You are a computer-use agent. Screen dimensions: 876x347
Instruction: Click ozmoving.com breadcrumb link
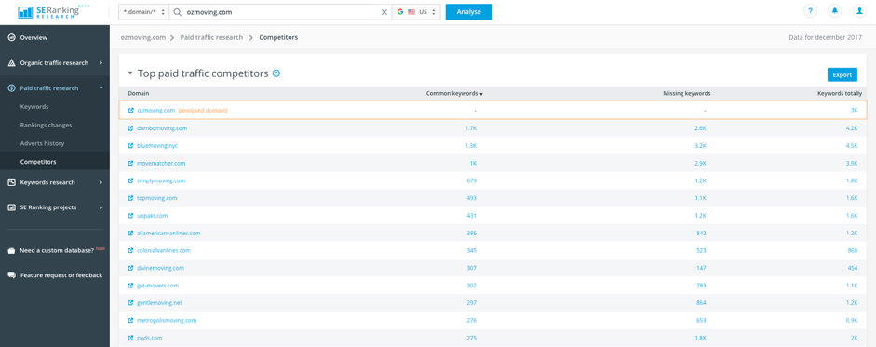(x=143, y=37)
